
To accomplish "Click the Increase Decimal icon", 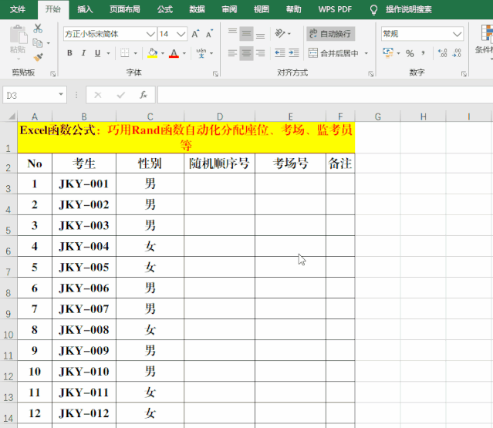I will pos(442,53).
